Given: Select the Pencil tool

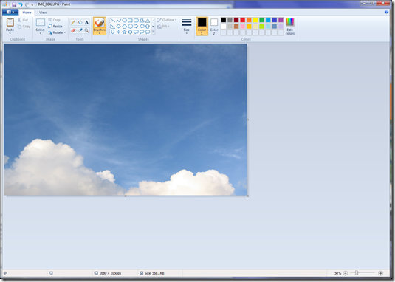Looking at the screenshot, I should (73, 23).
